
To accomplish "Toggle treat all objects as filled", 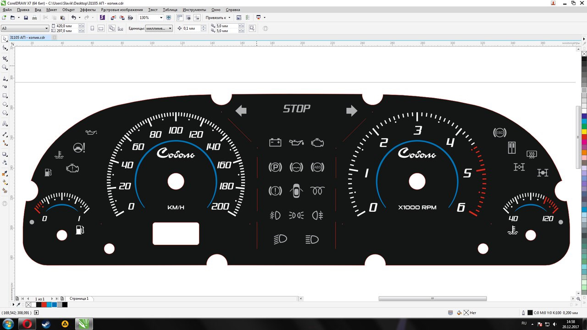I will tap(252, 28).
